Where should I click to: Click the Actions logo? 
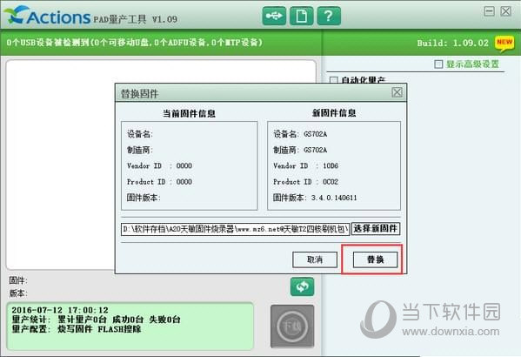click(x=48, y=16)
